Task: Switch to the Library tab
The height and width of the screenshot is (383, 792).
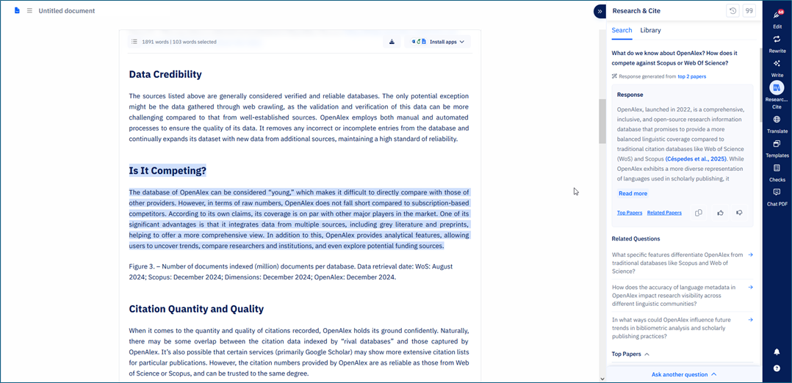Action: click(651, 30)
